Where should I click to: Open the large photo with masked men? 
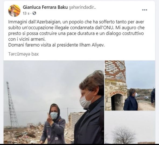click(54, 102)
